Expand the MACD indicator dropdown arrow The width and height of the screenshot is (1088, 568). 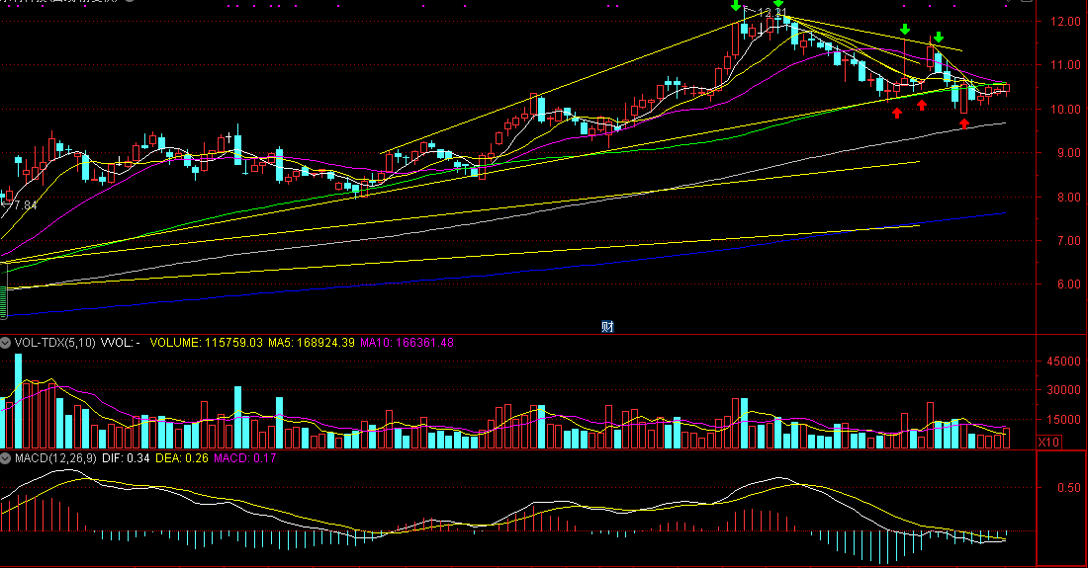[6, 458]
